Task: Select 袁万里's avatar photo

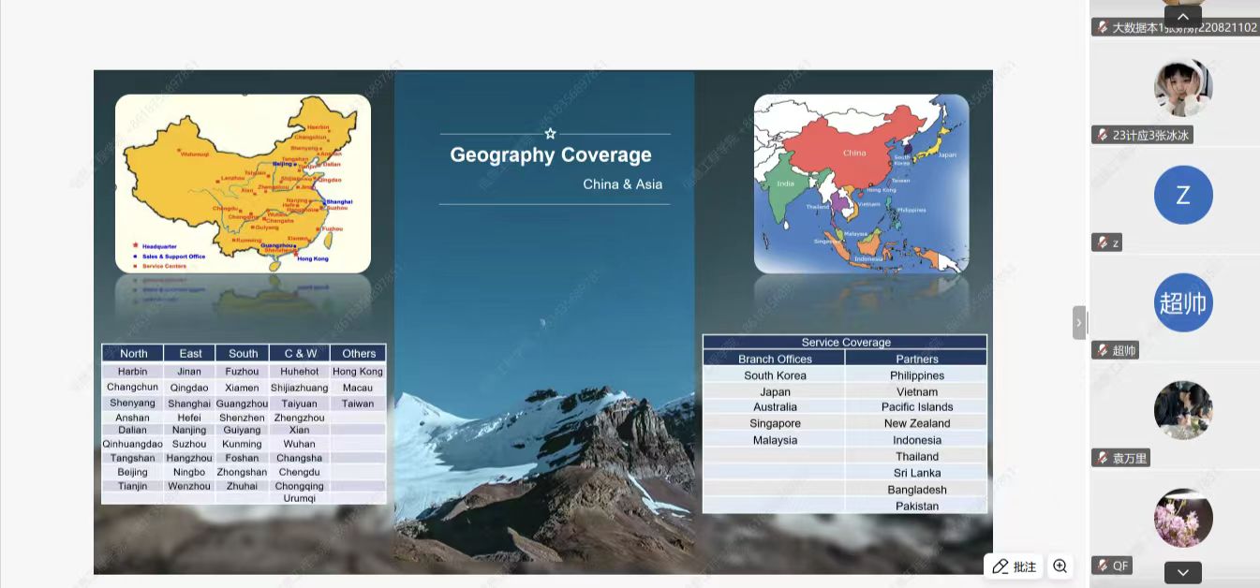Action: [x=1182, y=410]
